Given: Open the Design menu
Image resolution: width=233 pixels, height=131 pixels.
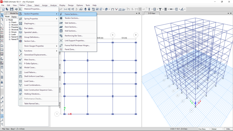Looking at the screenshot, I should click(71, 5).
